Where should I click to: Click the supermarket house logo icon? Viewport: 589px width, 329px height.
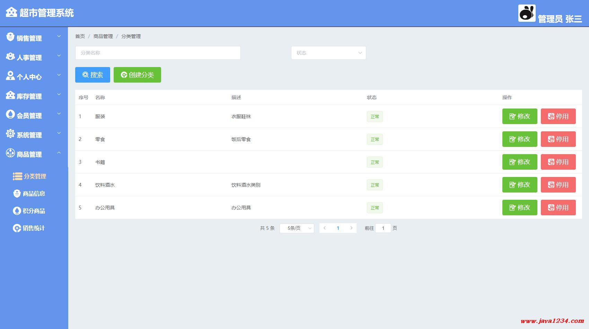[x=11, y=12]
